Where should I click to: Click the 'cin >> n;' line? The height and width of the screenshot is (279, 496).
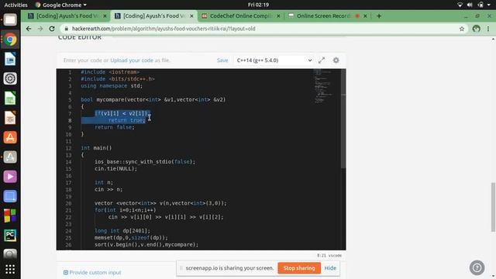pyautogui.click(x=108, y=189)
